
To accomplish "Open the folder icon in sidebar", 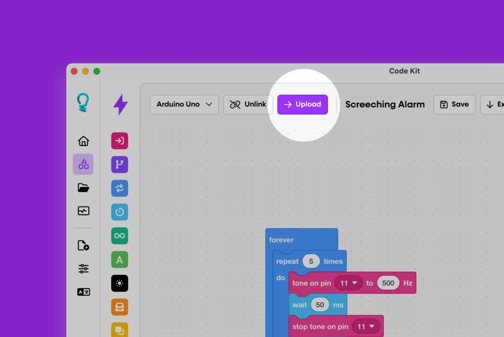I will [x=83, y=187].
